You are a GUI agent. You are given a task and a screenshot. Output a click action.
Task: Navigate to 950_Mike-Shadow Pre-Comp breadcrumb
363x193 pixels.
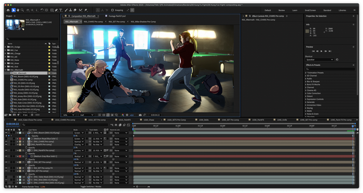coord(143,22)
